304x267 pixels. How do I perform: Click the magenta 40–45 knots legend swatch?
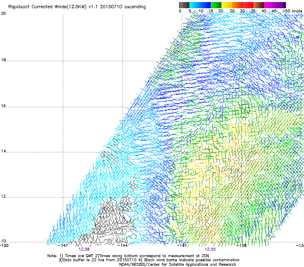point(269,5)
